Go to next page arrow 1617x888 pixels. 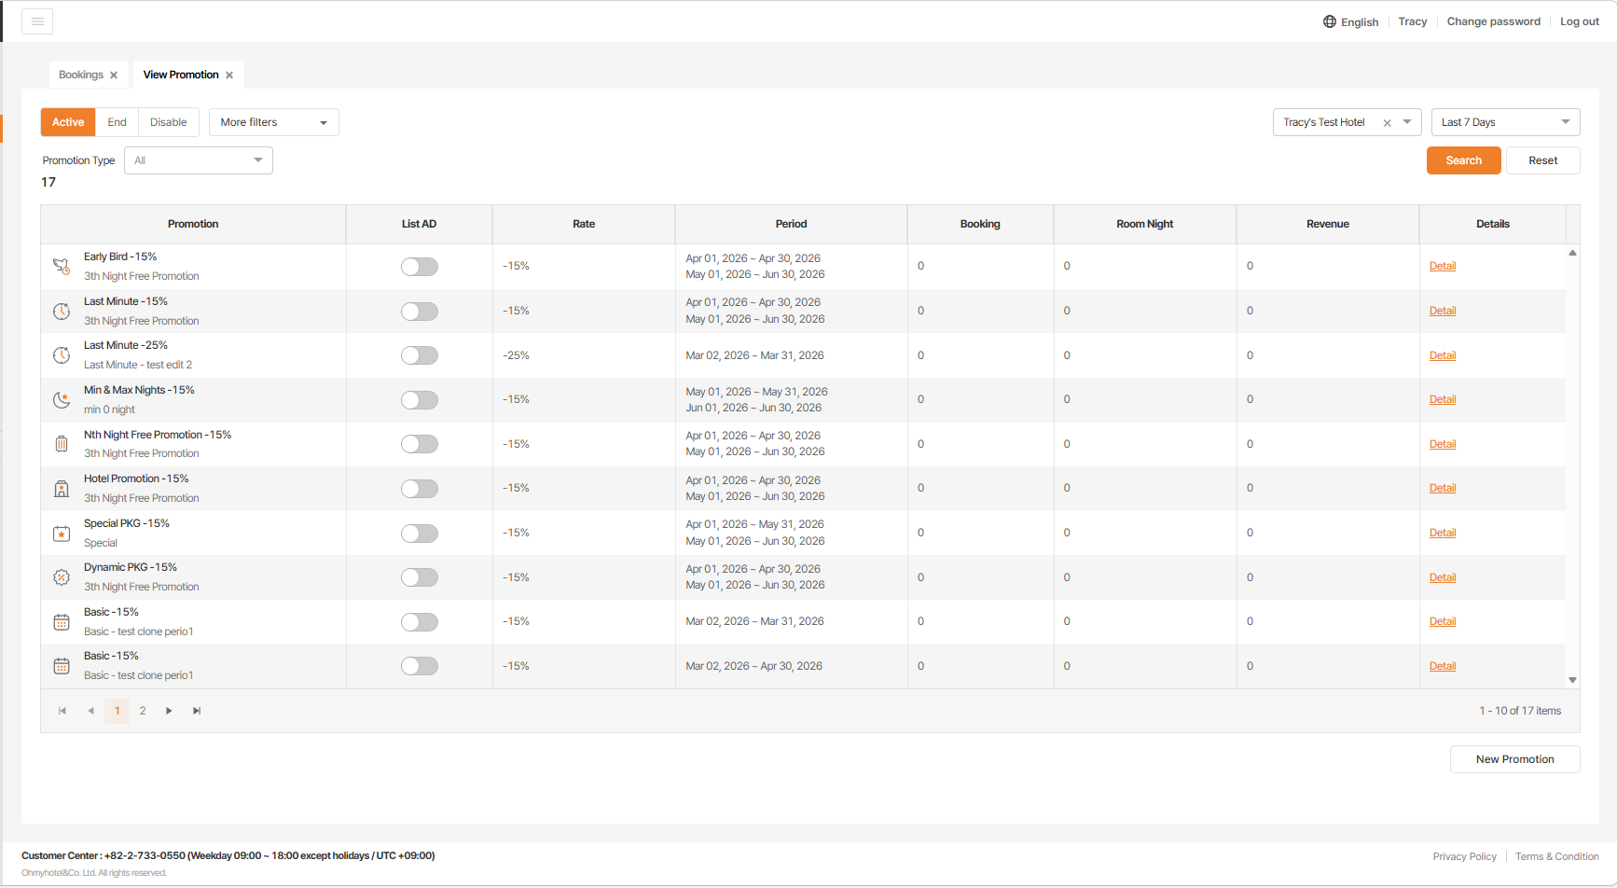coord(169,711)
